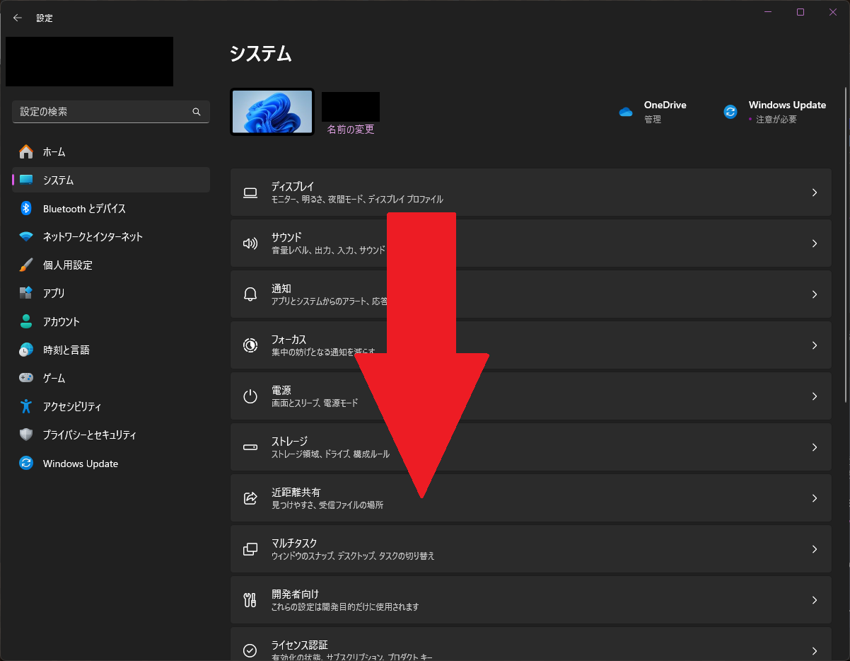Click the Windows Update sync icon at top right
This screenshot has height=661, width=850.
coord(730,112)
